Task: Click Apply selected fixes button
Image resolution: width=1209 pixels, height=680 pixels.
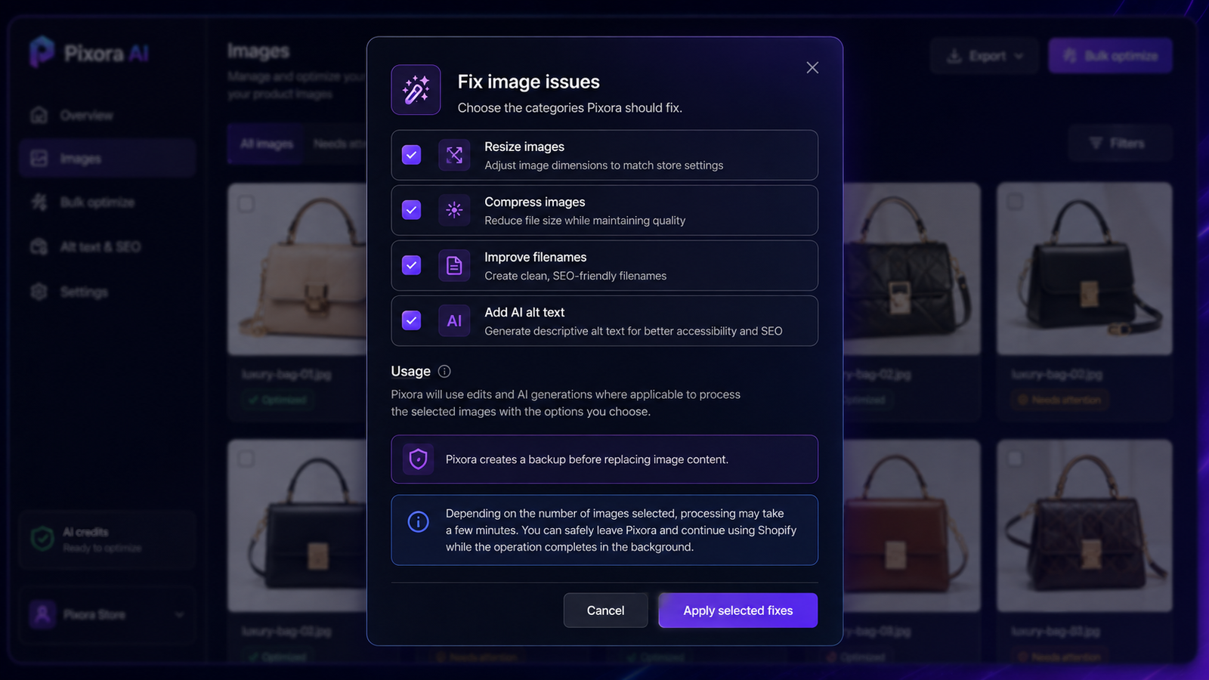Action: pos(738,610)
